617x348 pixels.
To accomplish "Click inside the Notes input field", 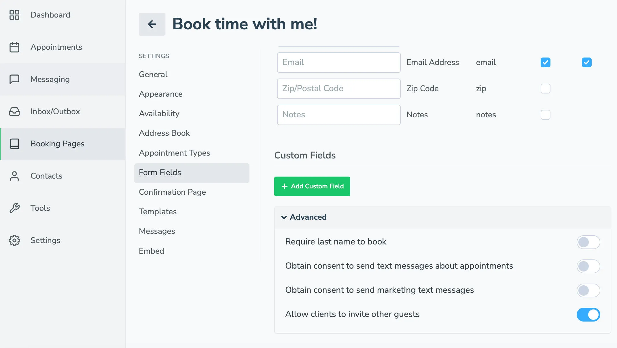I will [x=338, y=115].
